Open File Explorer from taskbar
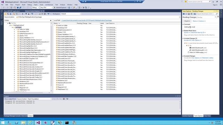 tap(23, 123)
